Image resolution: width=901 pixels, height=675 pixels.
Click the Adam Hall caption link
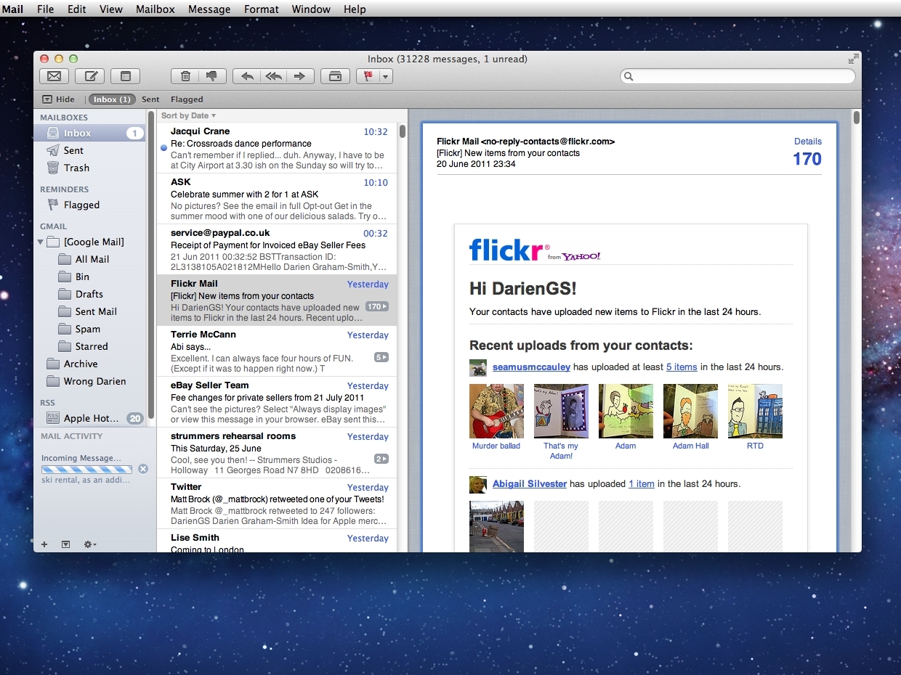[x=690, y=446]
